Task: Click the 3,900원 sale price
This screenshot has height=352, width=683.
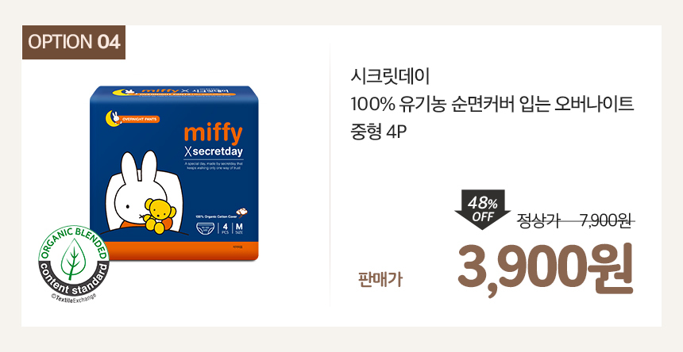Action: [x=545, y=270]
